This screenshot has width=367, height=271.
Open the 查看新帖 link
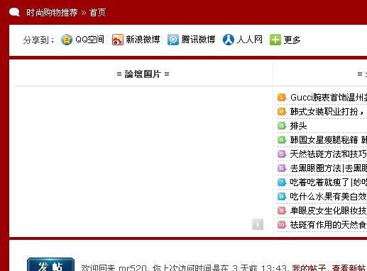click(x=349, y=268)
